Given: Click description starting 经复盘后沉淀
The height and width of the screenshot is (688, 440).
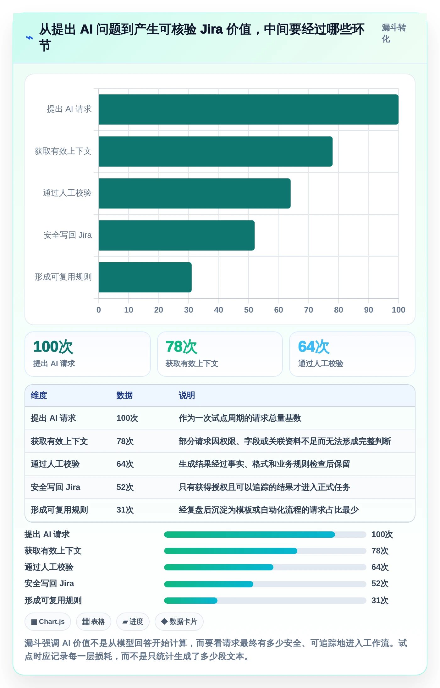Looking at the screenshot, I should [268, 510].
